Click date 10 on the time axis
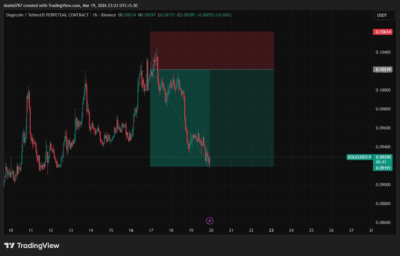Viewport: 400px width, 256px height. click(10, 230)
